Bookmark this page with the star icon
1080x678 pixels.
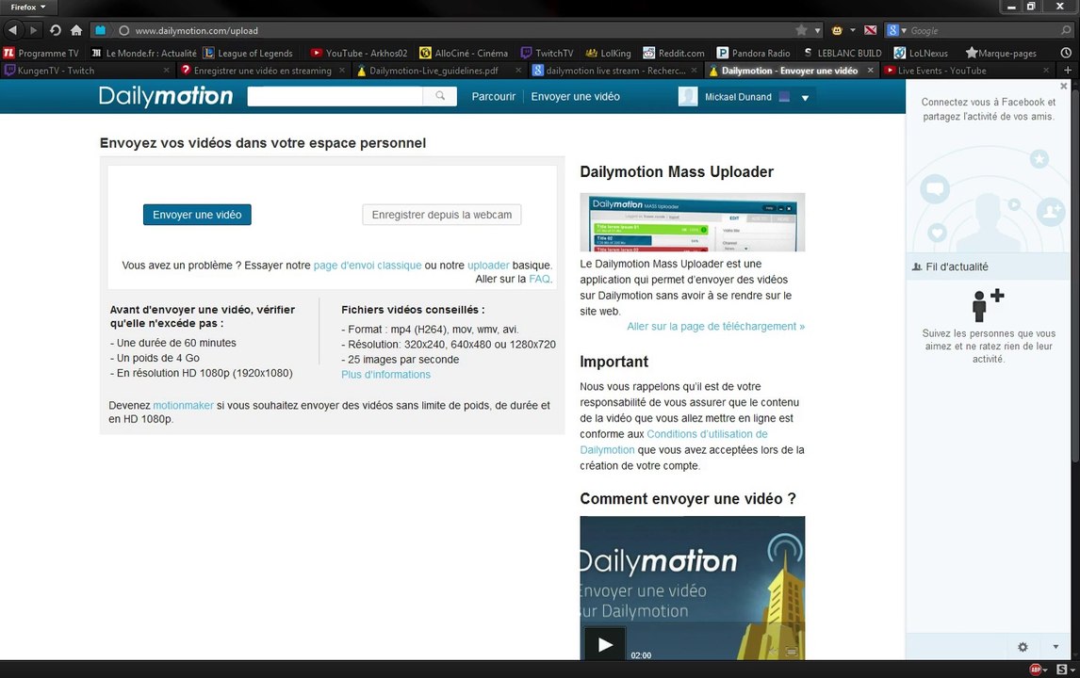point(801,30)
